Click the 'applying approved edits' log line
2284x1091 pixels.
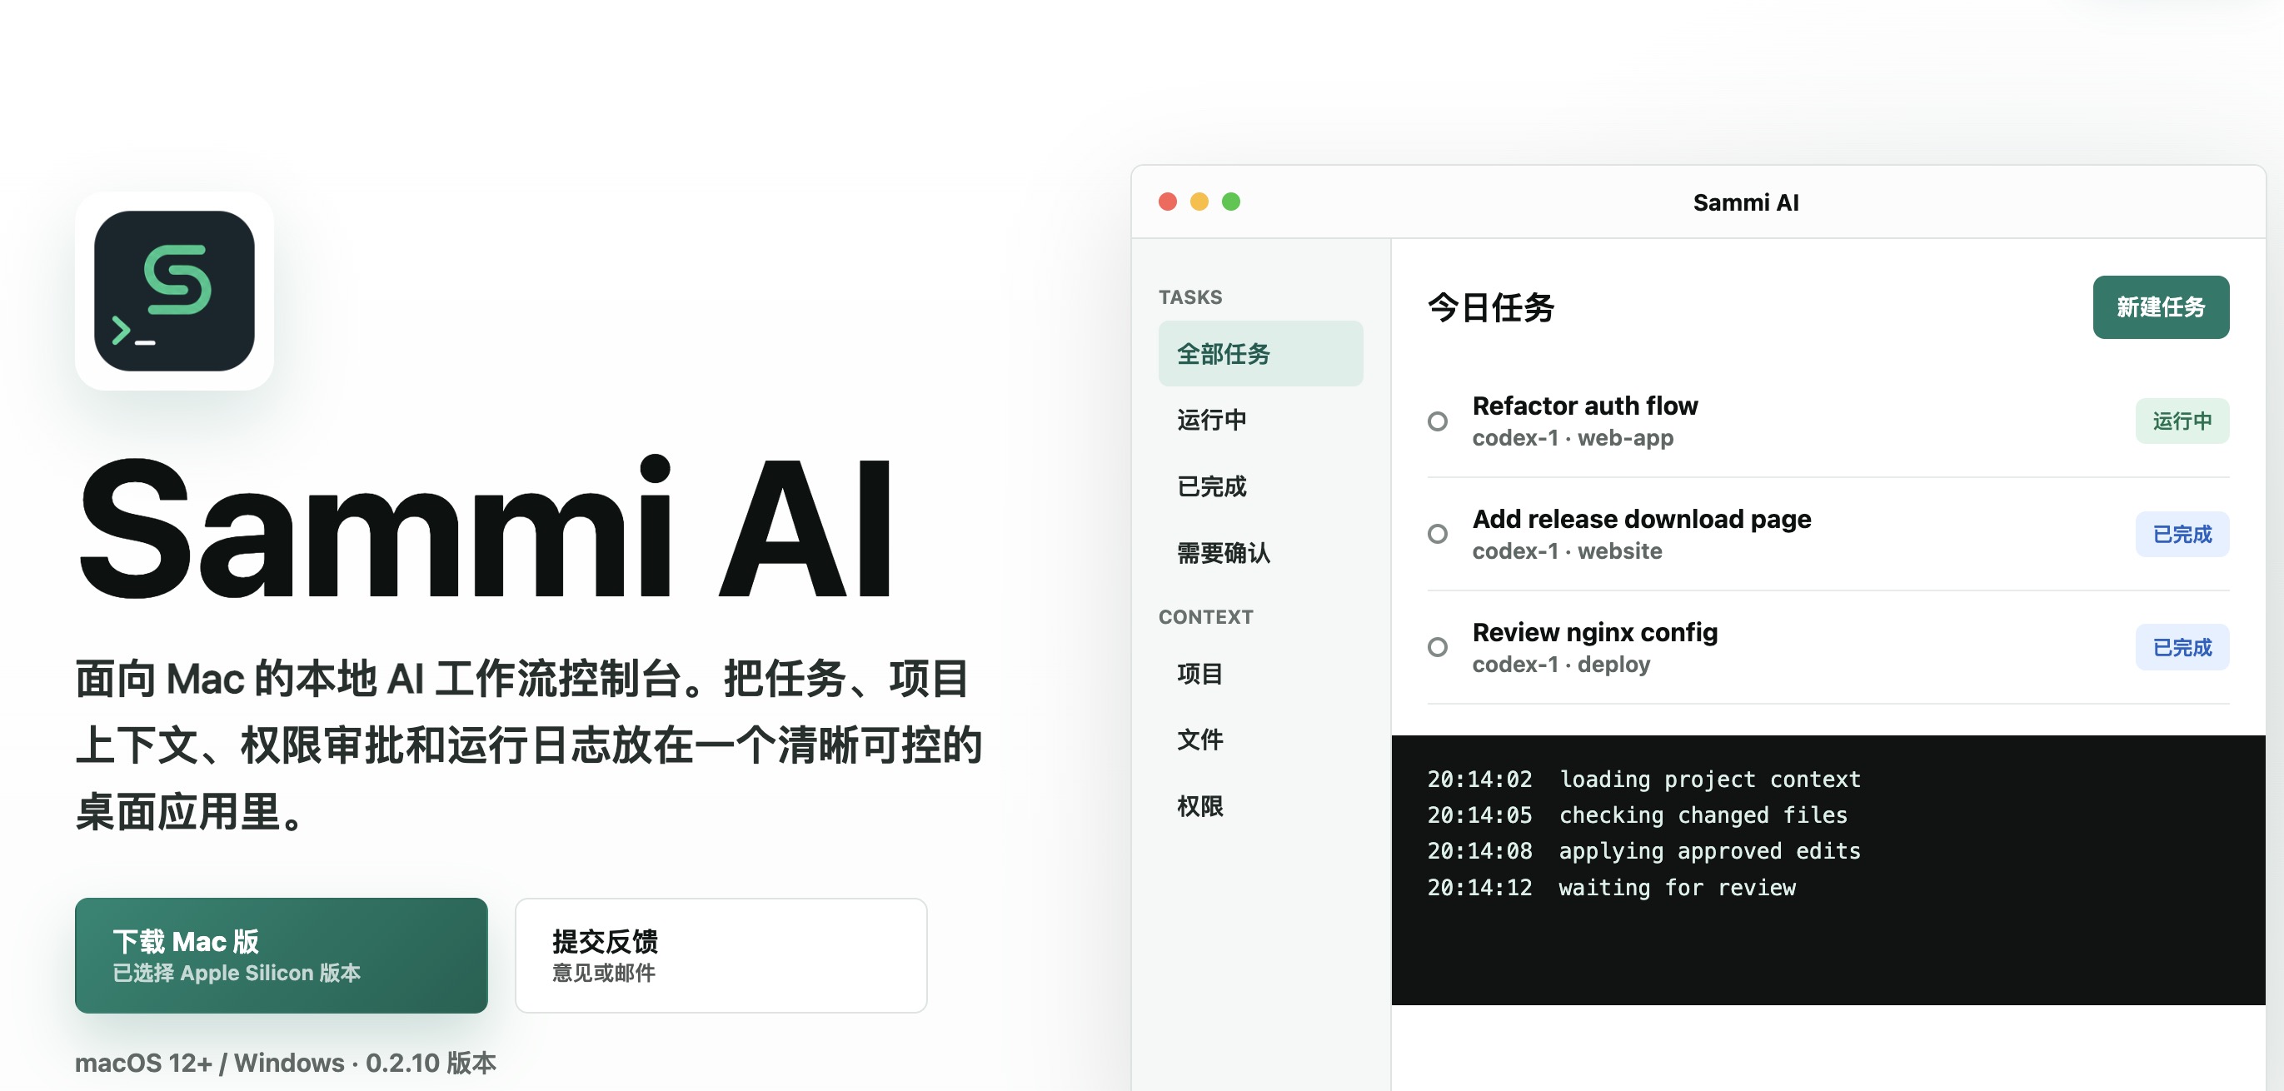click(x=1643, y=851)
